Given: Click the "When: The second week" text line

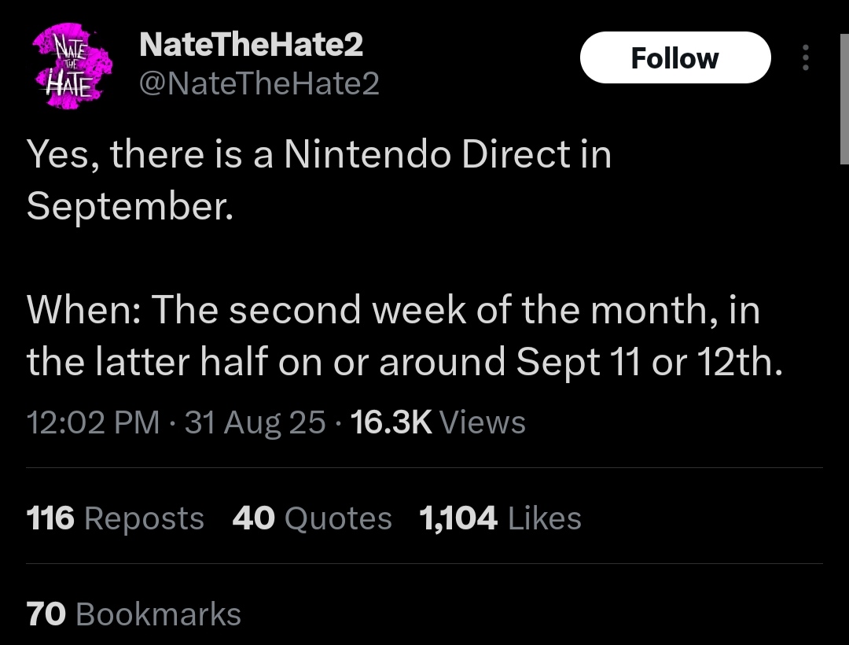Looking at the screenshot, I should pyautogui.click(x=392, y=310).
